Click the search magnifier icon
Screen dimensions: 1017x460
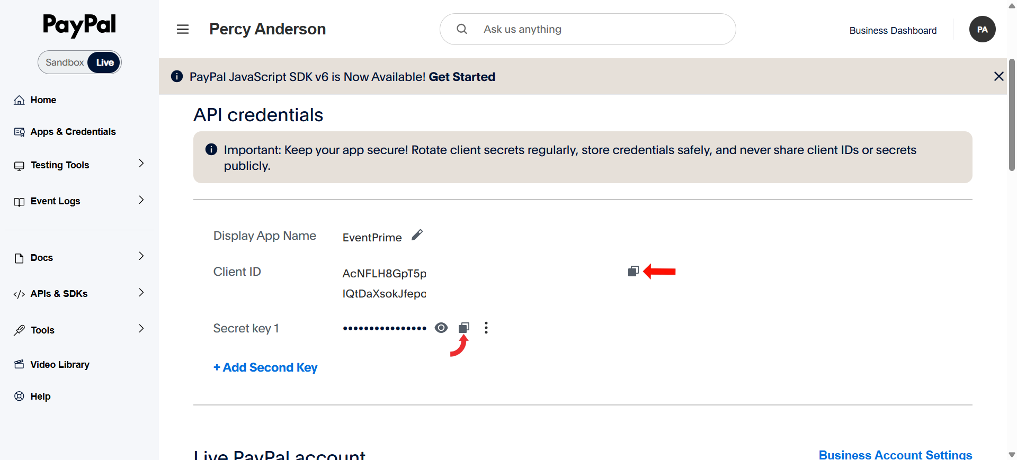pos(462,29)
